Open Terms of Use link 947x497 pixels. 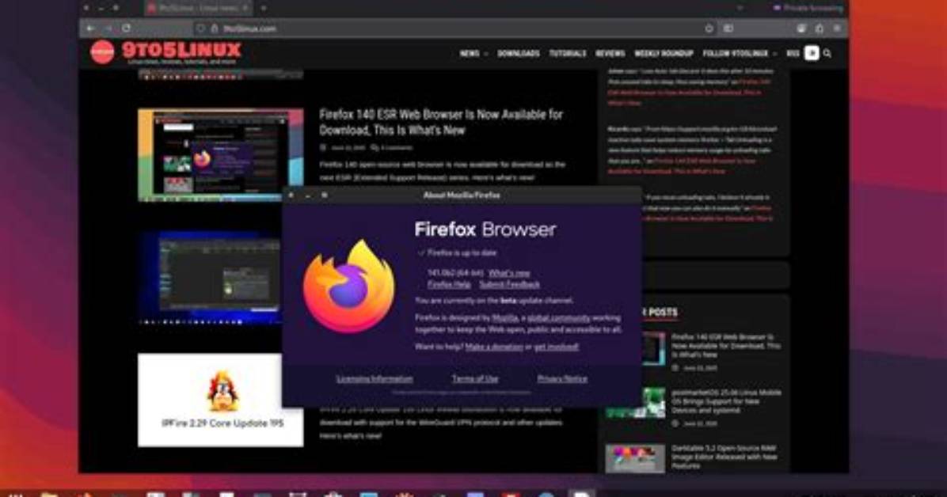tap(475, 378)
